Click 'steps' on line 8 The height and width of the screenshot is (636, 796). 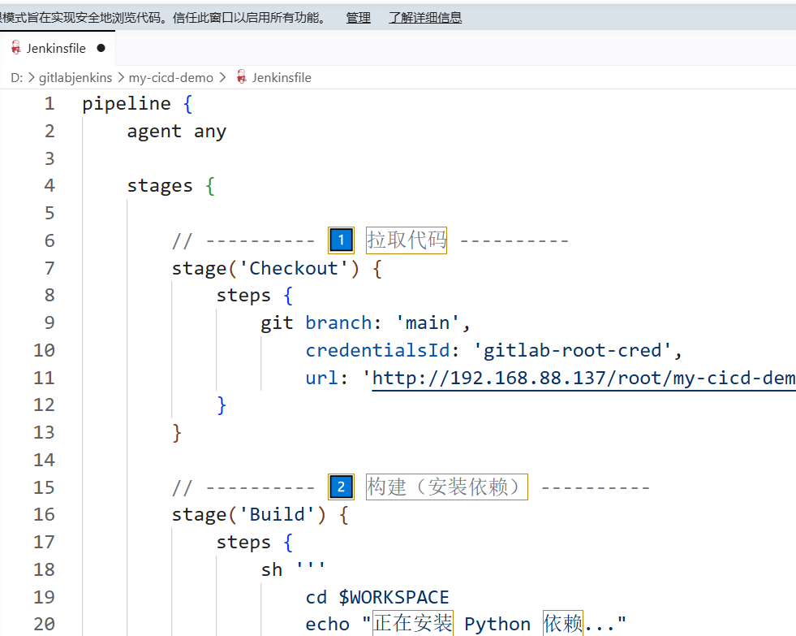click(243, 296)
